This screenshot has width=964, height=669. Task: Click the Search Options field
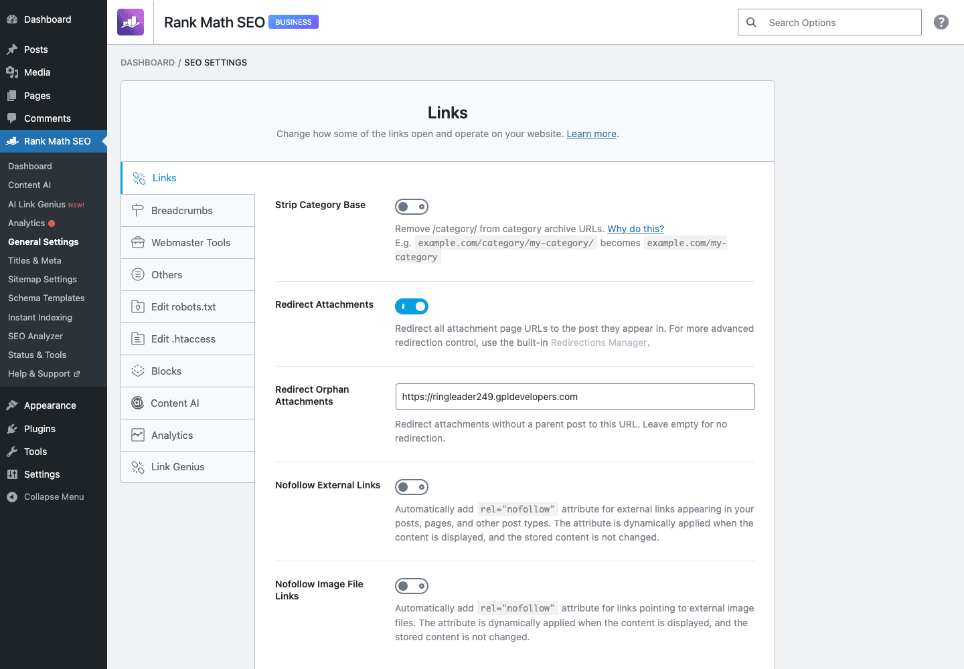point(829,22)
